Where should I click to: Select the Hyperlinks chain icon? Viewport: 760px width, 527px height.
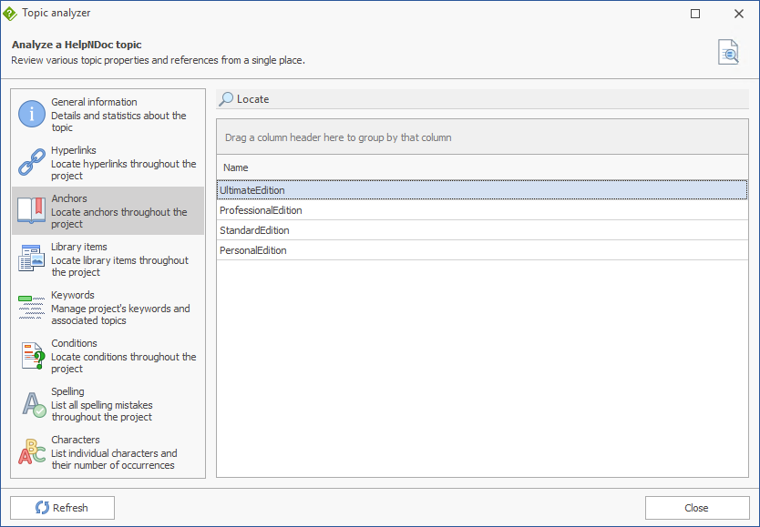[x=32, y=162]
